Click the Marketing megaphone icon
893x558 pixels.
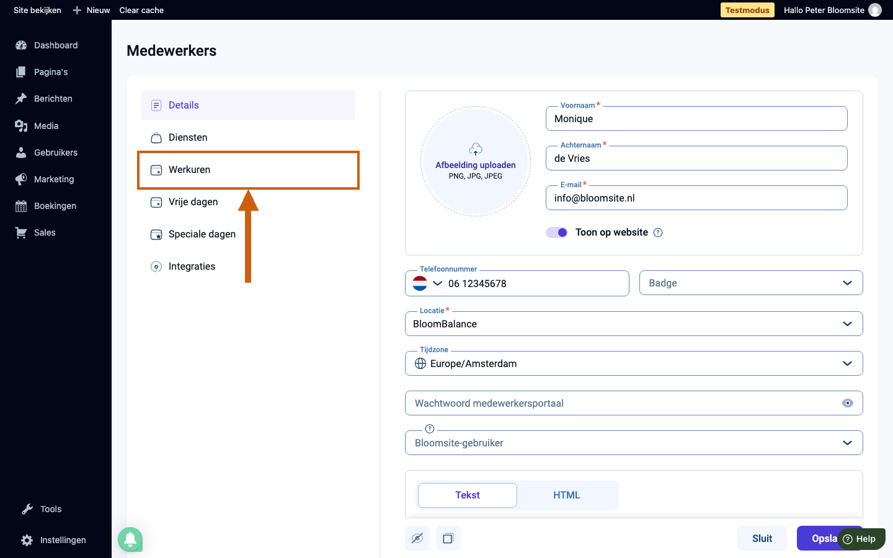pyautogui.click(x=21, y=179)
